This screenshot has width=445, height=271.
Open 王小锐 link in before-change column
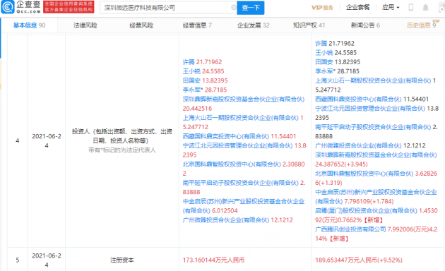pos(191,71)
